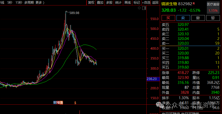Viewport: 222px width, 114px height.
Task: Click the 外盘 value 3828
Action: [185, 92]
